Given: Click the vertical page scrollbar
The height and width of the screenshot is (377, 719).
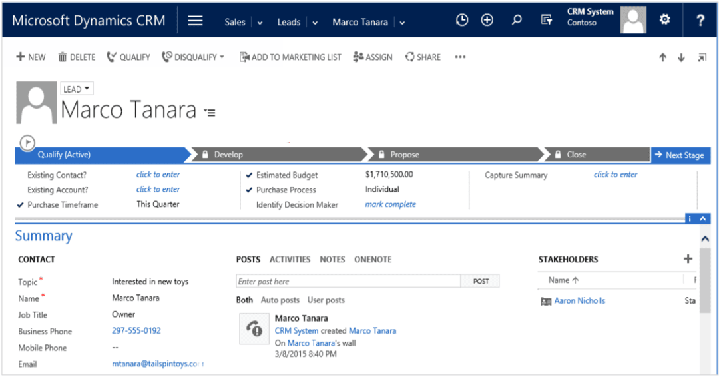Looking at the screenshot, I should (705, 280).
